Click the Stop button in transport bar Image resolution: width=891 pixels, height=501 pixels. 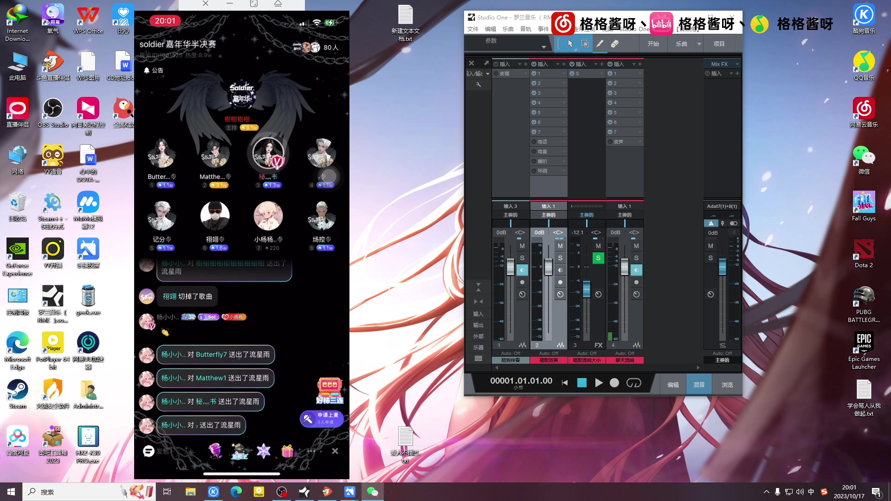click(x=581, y=383)
